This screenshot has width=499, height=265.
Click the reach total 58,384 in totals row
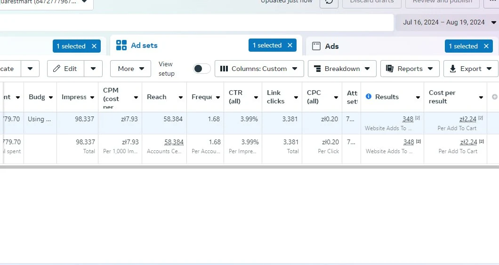pyautogui.click(x=174, y=142)
